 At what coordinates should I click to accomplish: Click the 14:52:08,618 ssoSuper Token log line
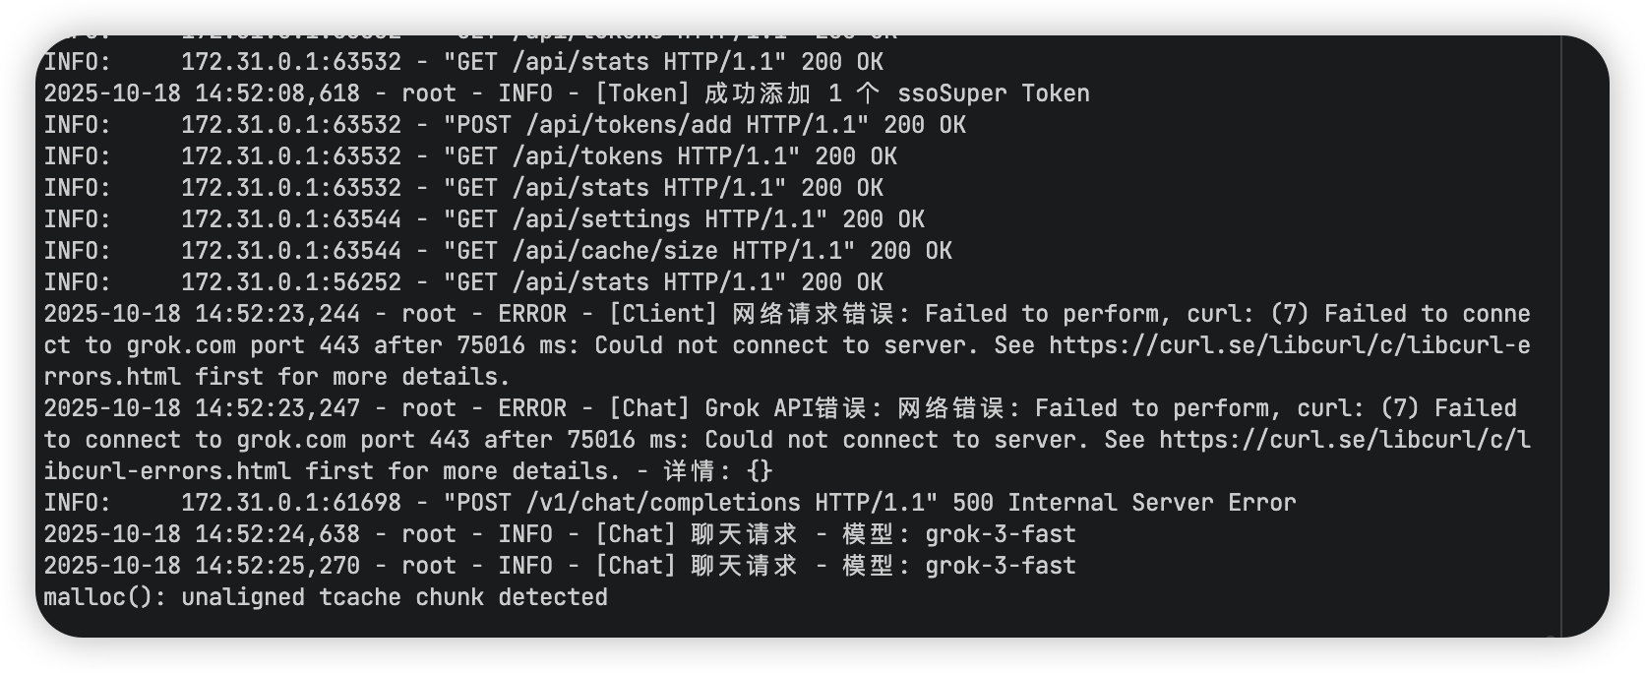567,93
